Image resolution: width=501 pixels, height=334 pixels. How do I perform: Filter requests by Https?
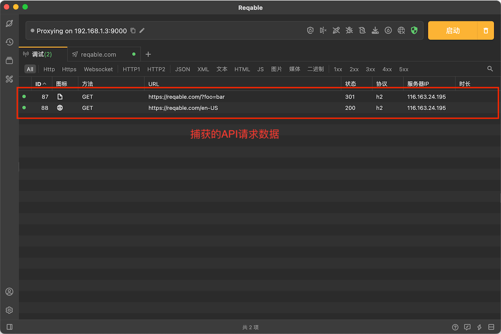pos(69,69)
